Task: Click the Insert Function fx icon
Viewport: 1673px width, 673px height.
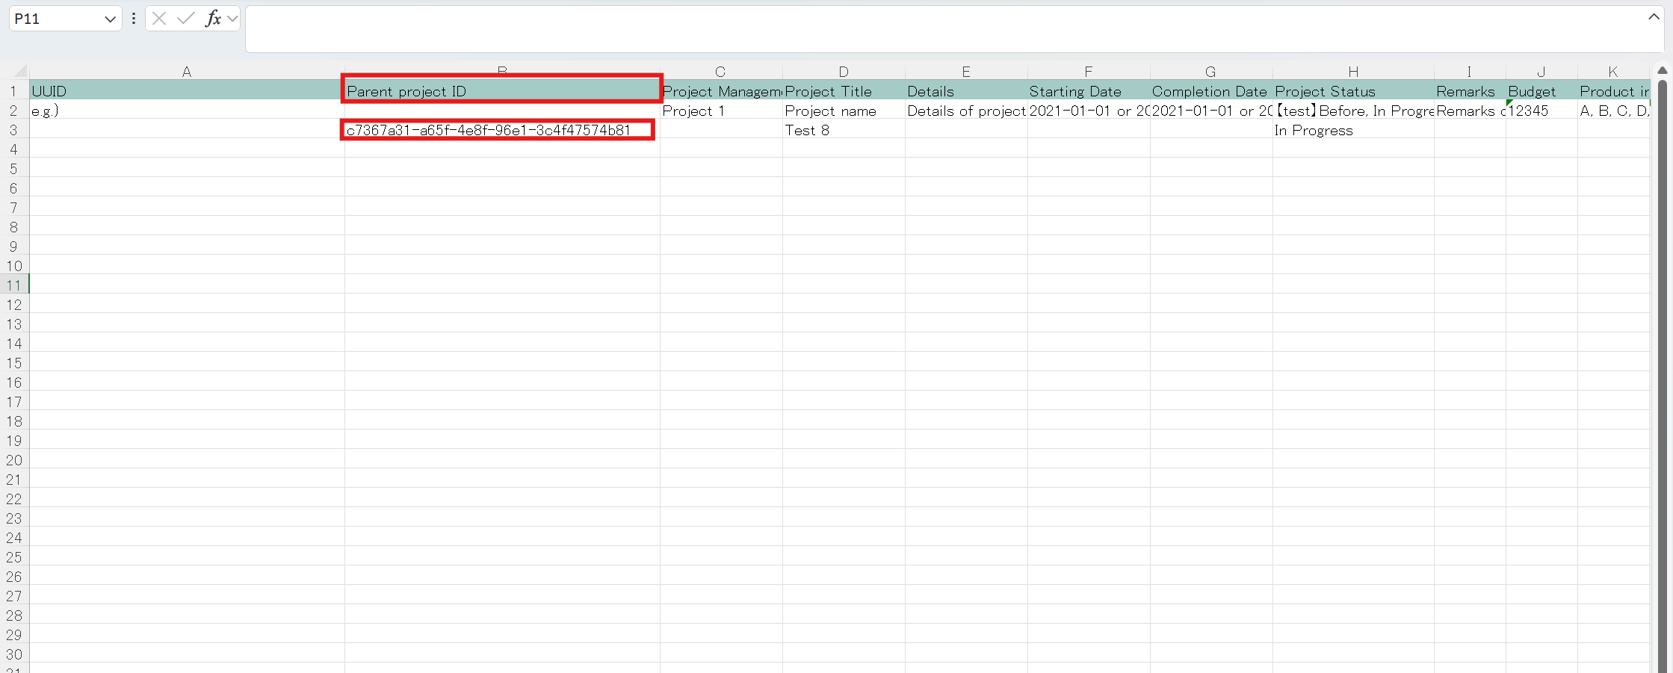Action: coord(213,19)
